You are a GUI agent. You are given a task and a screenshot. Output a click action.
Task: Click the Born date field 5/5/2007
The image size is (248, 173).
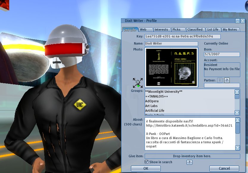222,54
